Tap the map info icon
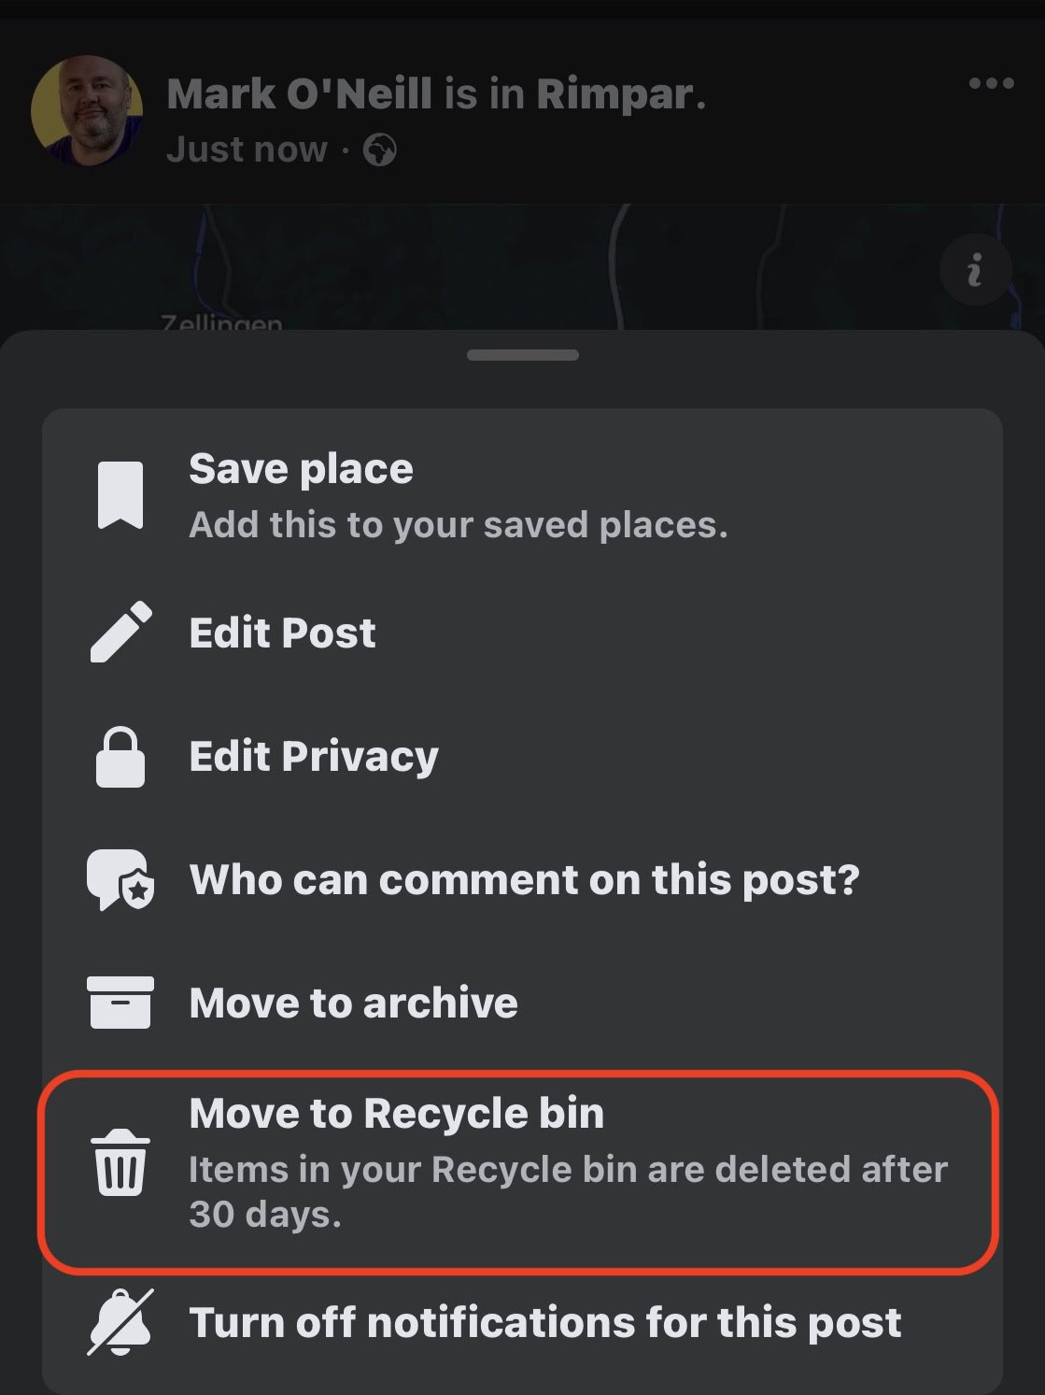The height and width of the screenshot is (1395, 1045). [x=975, y=271]
